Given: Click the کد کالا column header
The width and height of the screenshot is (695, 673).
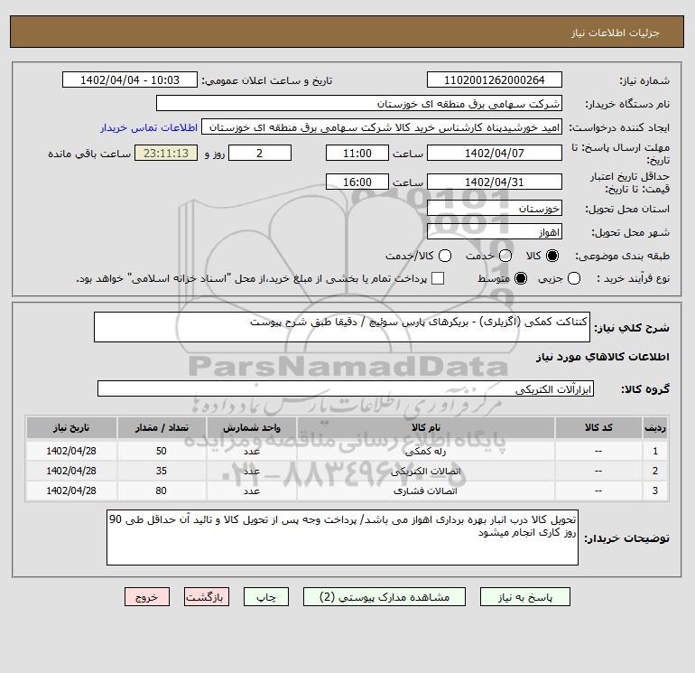Looking at the screenshot, I should point(598,427).
